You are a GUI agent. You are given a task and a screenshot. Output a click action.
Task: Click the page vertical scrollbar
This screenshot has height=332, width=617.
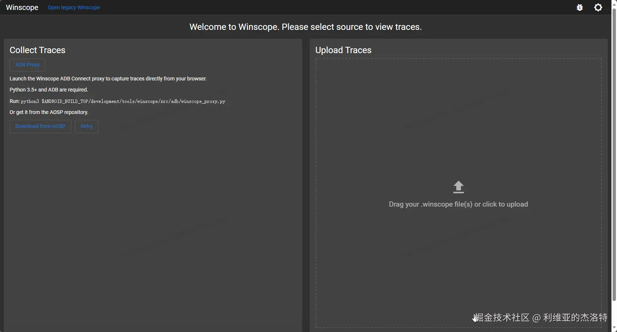point(614,154)
